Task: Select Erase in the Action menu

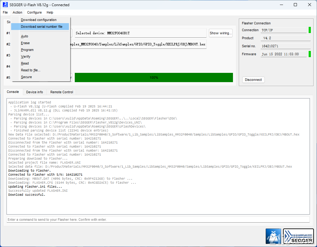Action: pos(40,43)
